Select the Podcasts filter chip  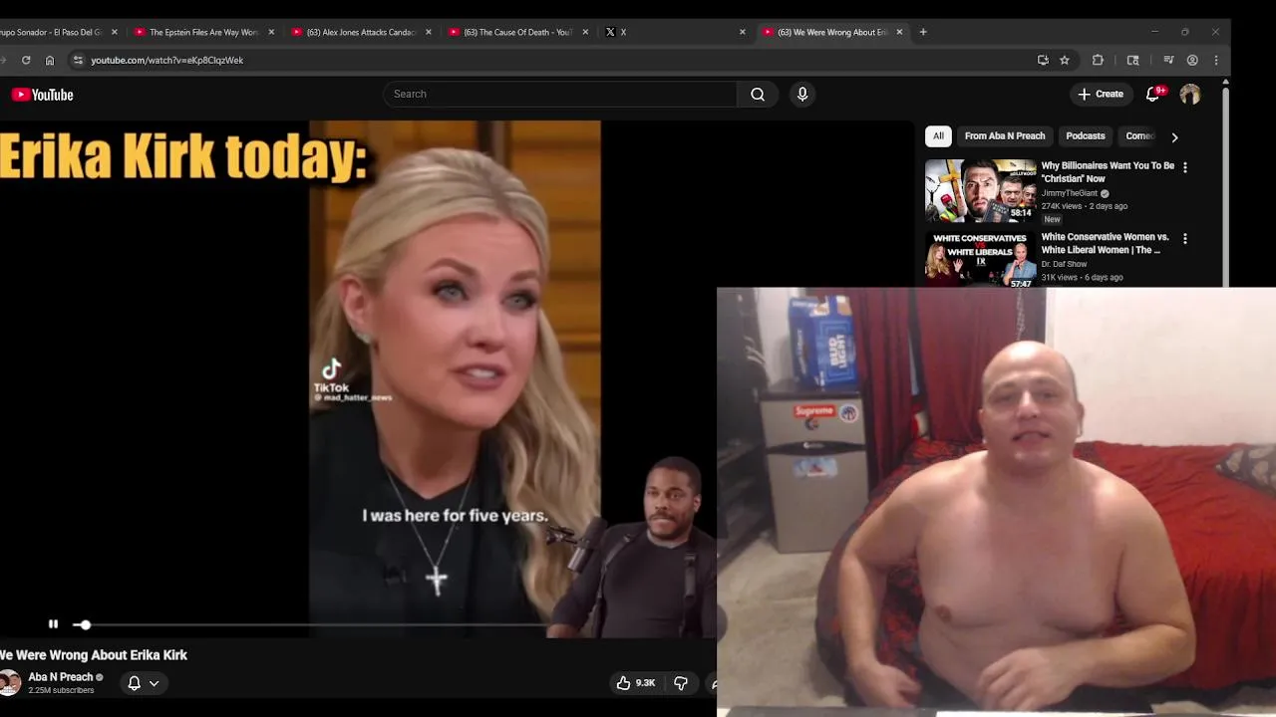[x=1086, y=136]
